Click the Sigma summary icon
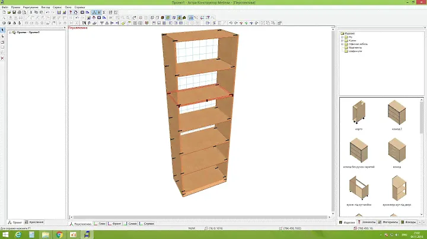 point(104,12)
